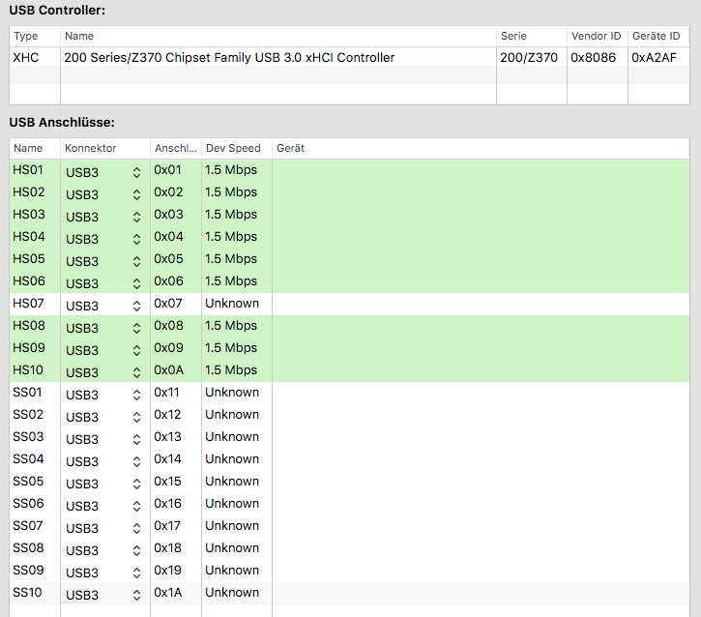
Task: Open connector dropdown for SS03
Action: pyautogui.click(x=103, y=439)
